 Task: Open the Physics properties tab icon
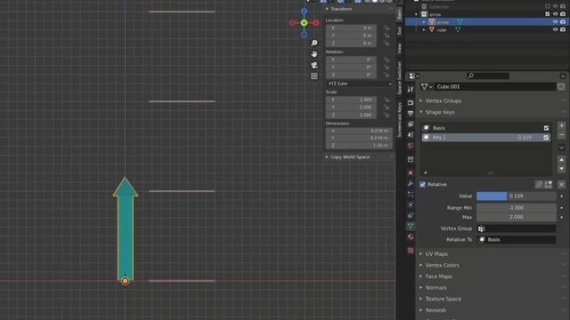click(x=411, y=204)
